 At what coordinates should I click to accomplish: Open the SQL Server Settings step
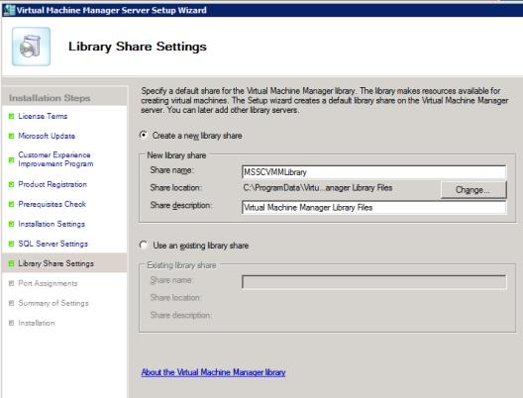(x=53, y=244)
